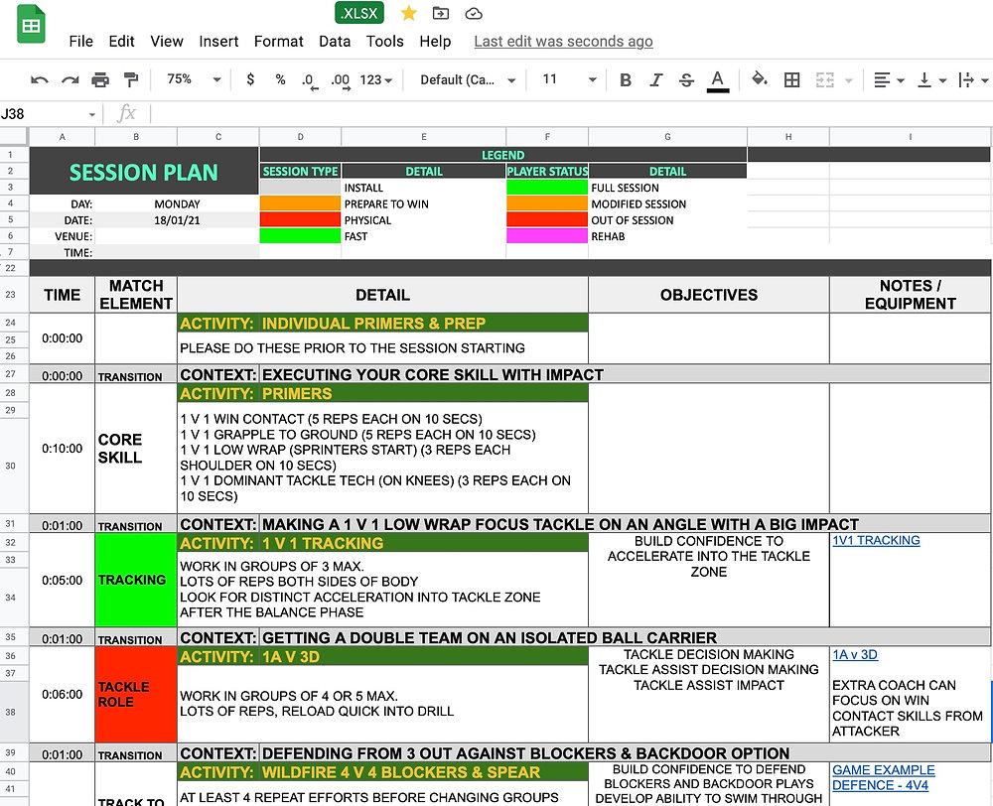Viewport: 993px width, 806px height.
Task: Select the MONDAY day cell
Action: click(177, 203)
